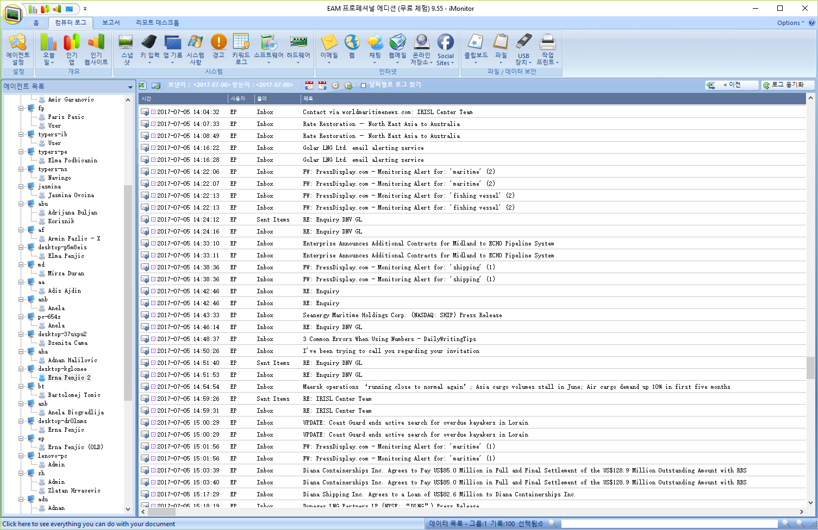Sort by the 사용자 column header

[x=241, y=99]
